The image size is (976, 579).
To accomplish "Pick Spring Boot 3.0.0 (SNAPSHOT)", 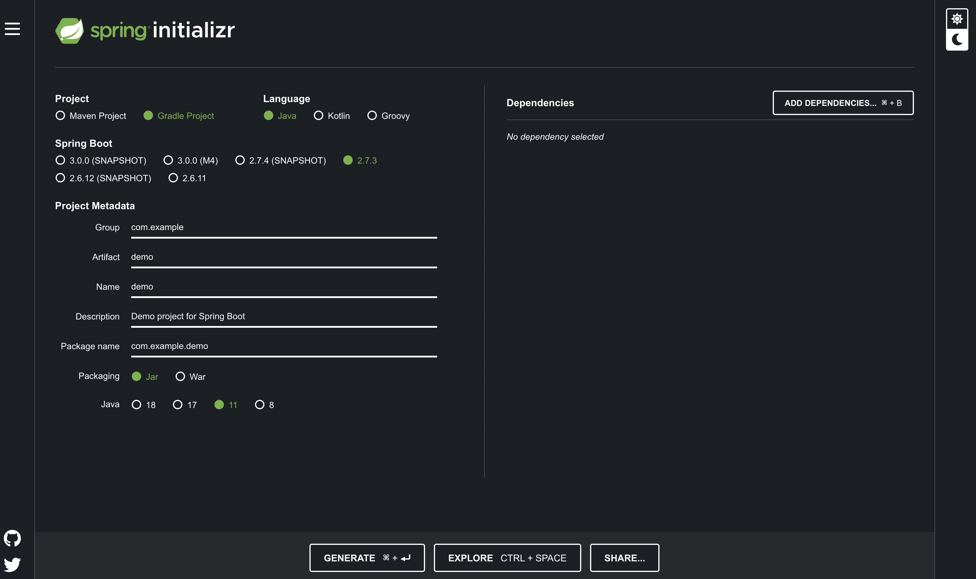I will click(61, 160).
